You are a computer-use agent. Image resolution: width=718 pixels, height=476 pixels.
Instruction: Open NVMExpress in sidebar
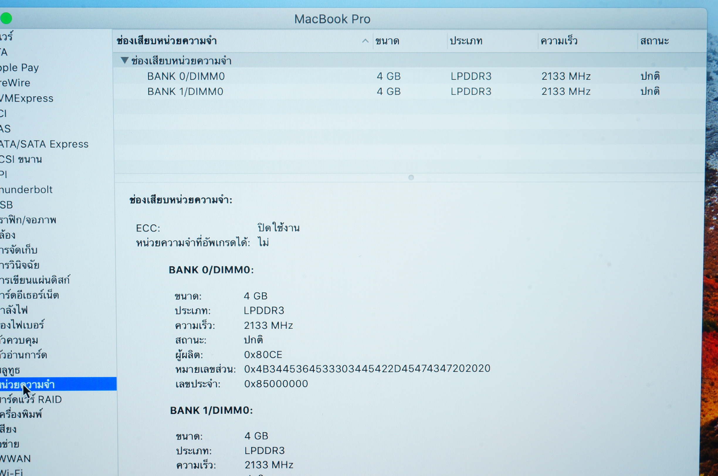point(27,98)
